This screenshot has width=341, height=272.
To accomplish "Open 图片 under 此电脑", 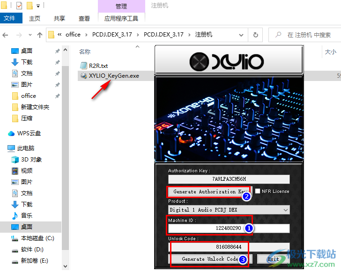I will point(27,182).
